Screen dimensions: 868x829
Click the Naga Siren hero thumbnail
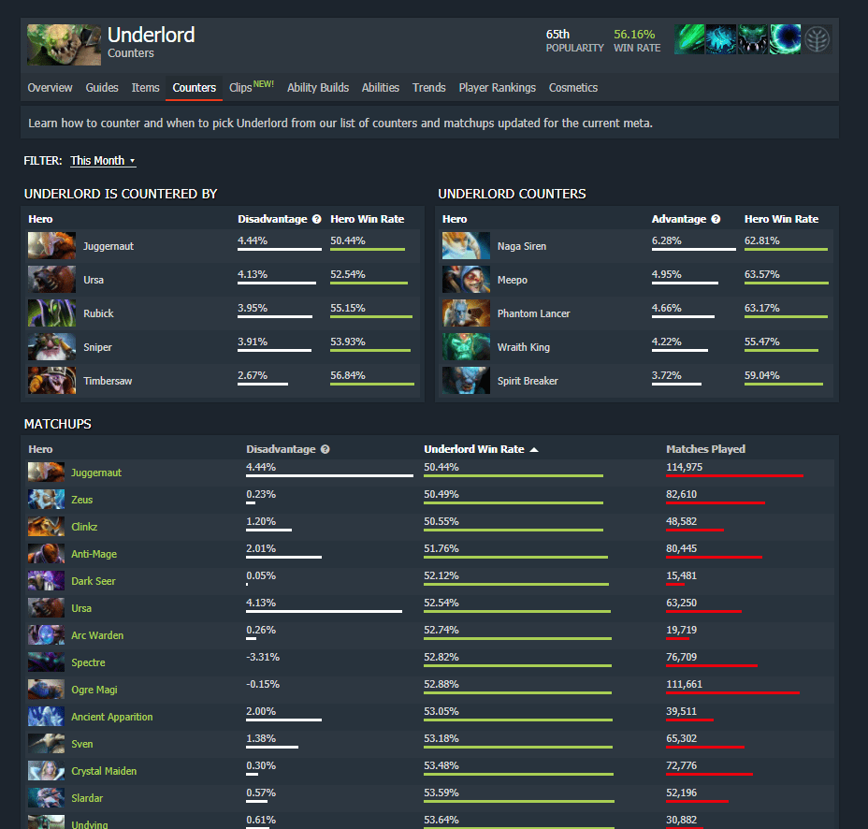click(466, 246)
